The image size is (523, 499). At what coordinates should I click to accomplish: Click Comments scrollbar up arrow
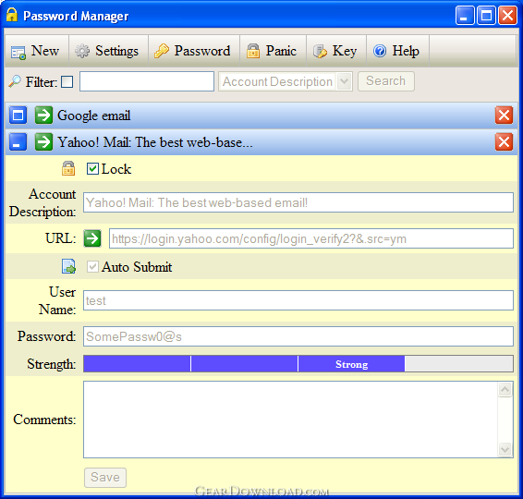pos(505,390)
